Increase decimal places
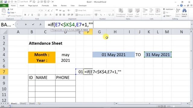 pos(109,15)
